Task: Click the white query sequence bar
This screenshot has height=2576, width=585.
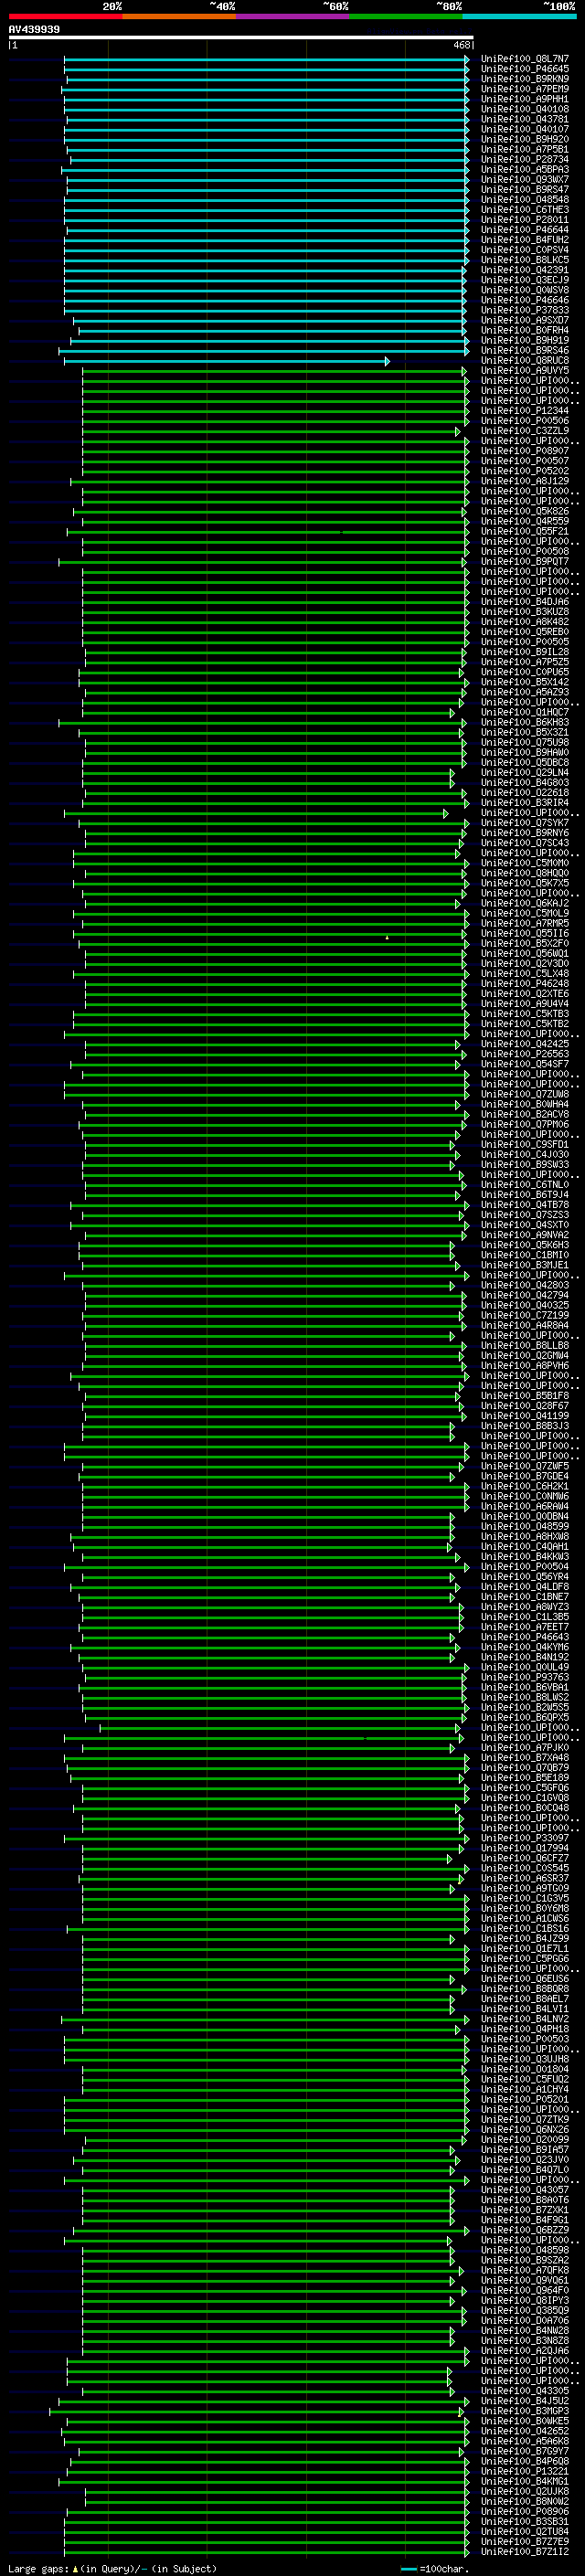Action: pyautogui.click(x=240, y=38)
